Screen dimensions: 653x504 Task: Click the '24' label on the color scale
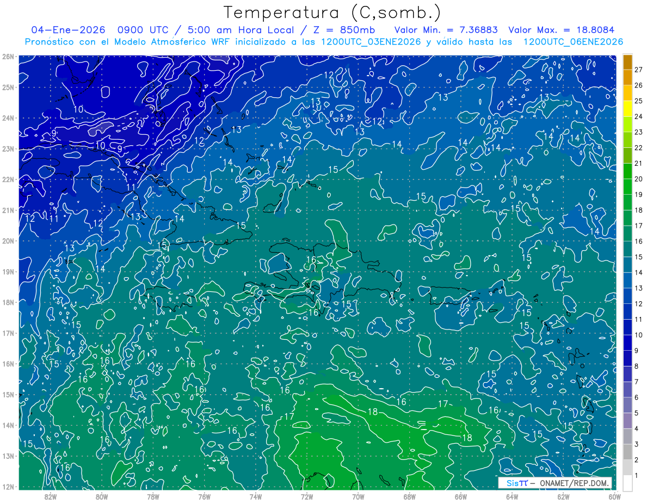point(638,116)
